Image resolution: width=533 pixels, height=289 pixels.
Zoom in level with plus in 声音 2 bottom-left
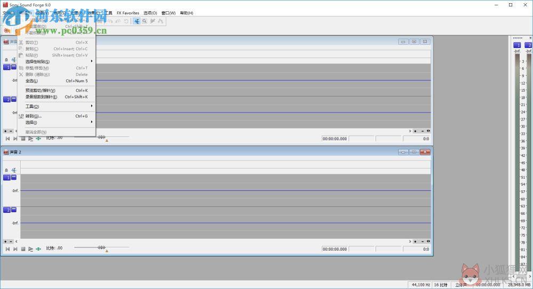[5, 242]
